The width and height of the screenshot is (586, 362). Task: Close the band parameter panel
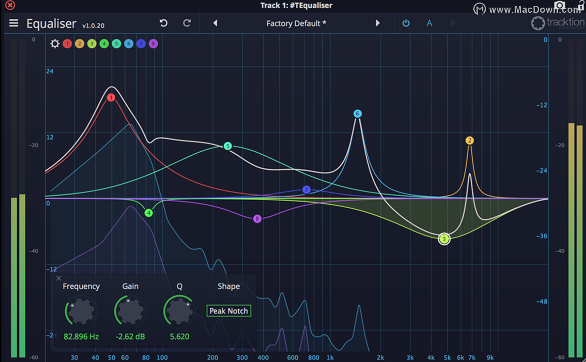[x=59, y=278]
